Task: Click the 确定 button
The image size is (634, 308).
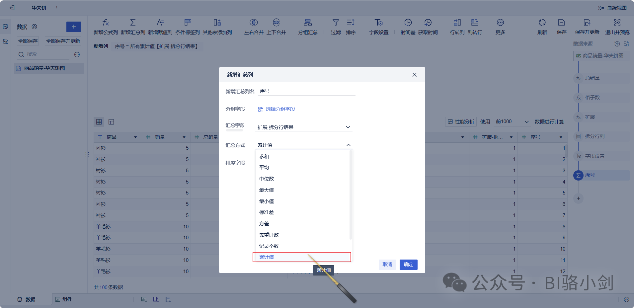Action: click(408, 265)
